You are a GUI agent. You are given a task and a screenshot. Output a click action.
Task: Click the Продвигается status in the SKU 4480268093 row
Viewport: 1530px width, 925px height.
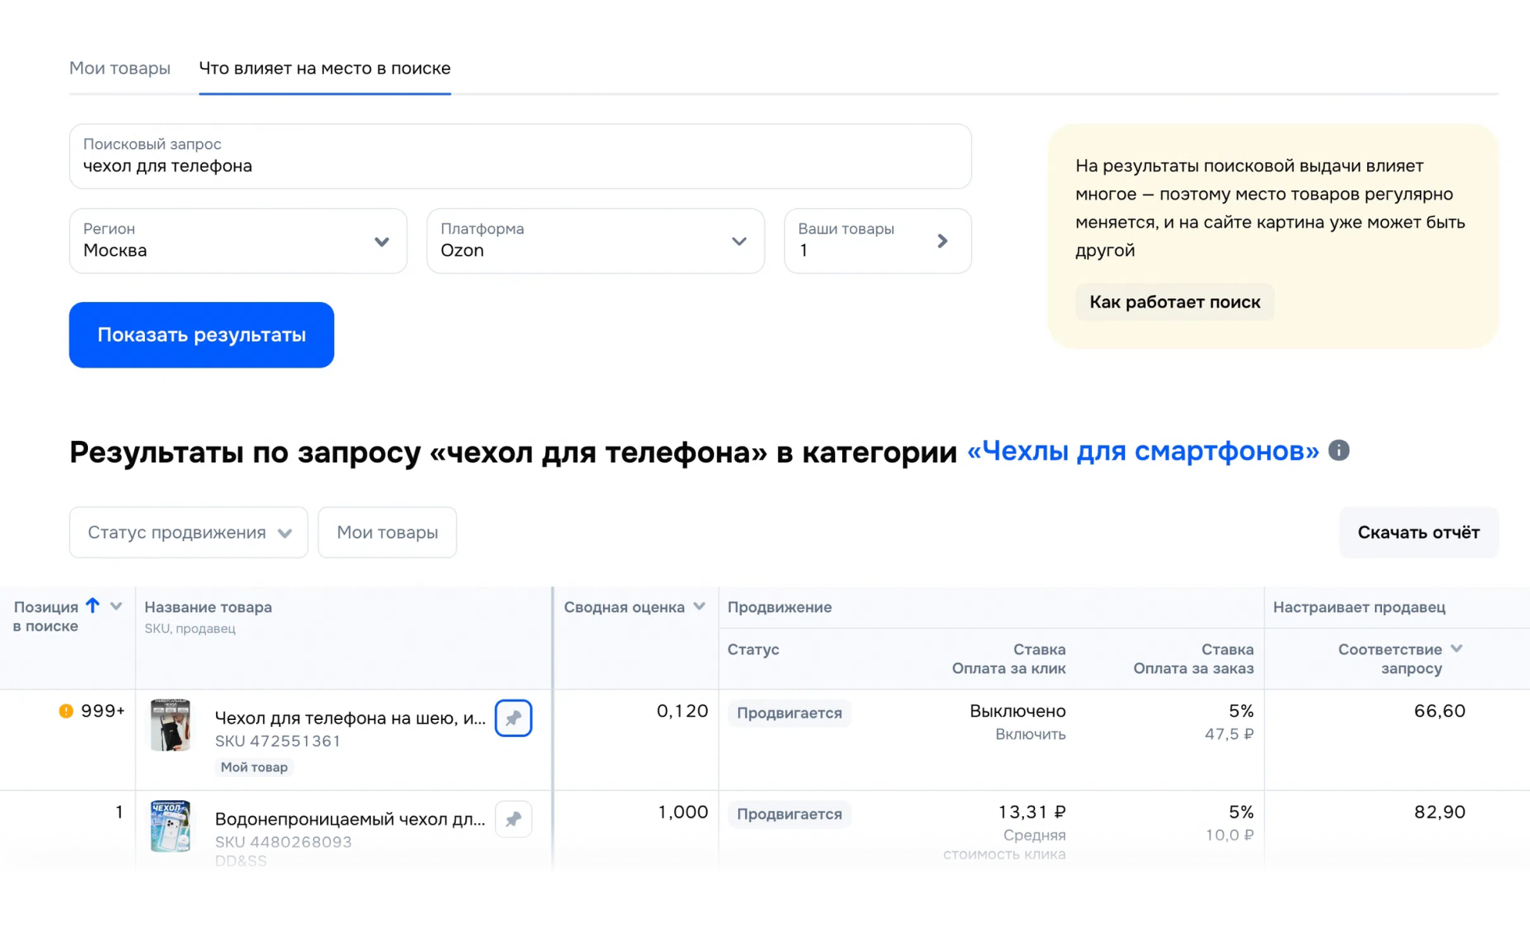[x=789, y=814]
